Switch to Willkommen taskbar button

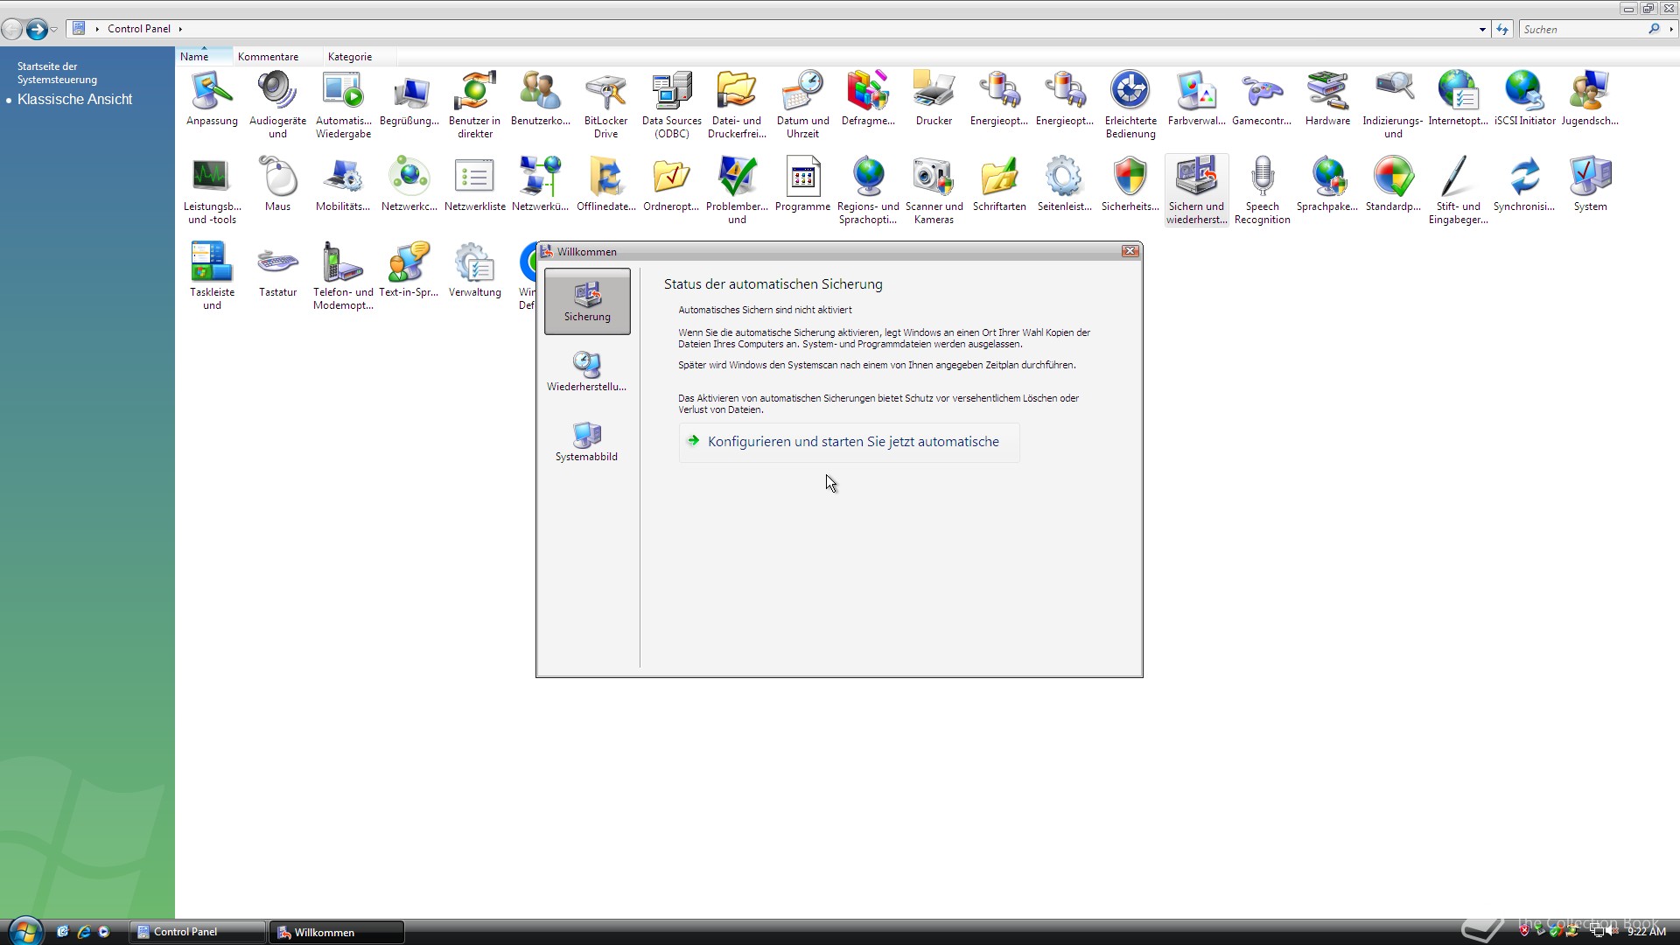tap(337, 932)
